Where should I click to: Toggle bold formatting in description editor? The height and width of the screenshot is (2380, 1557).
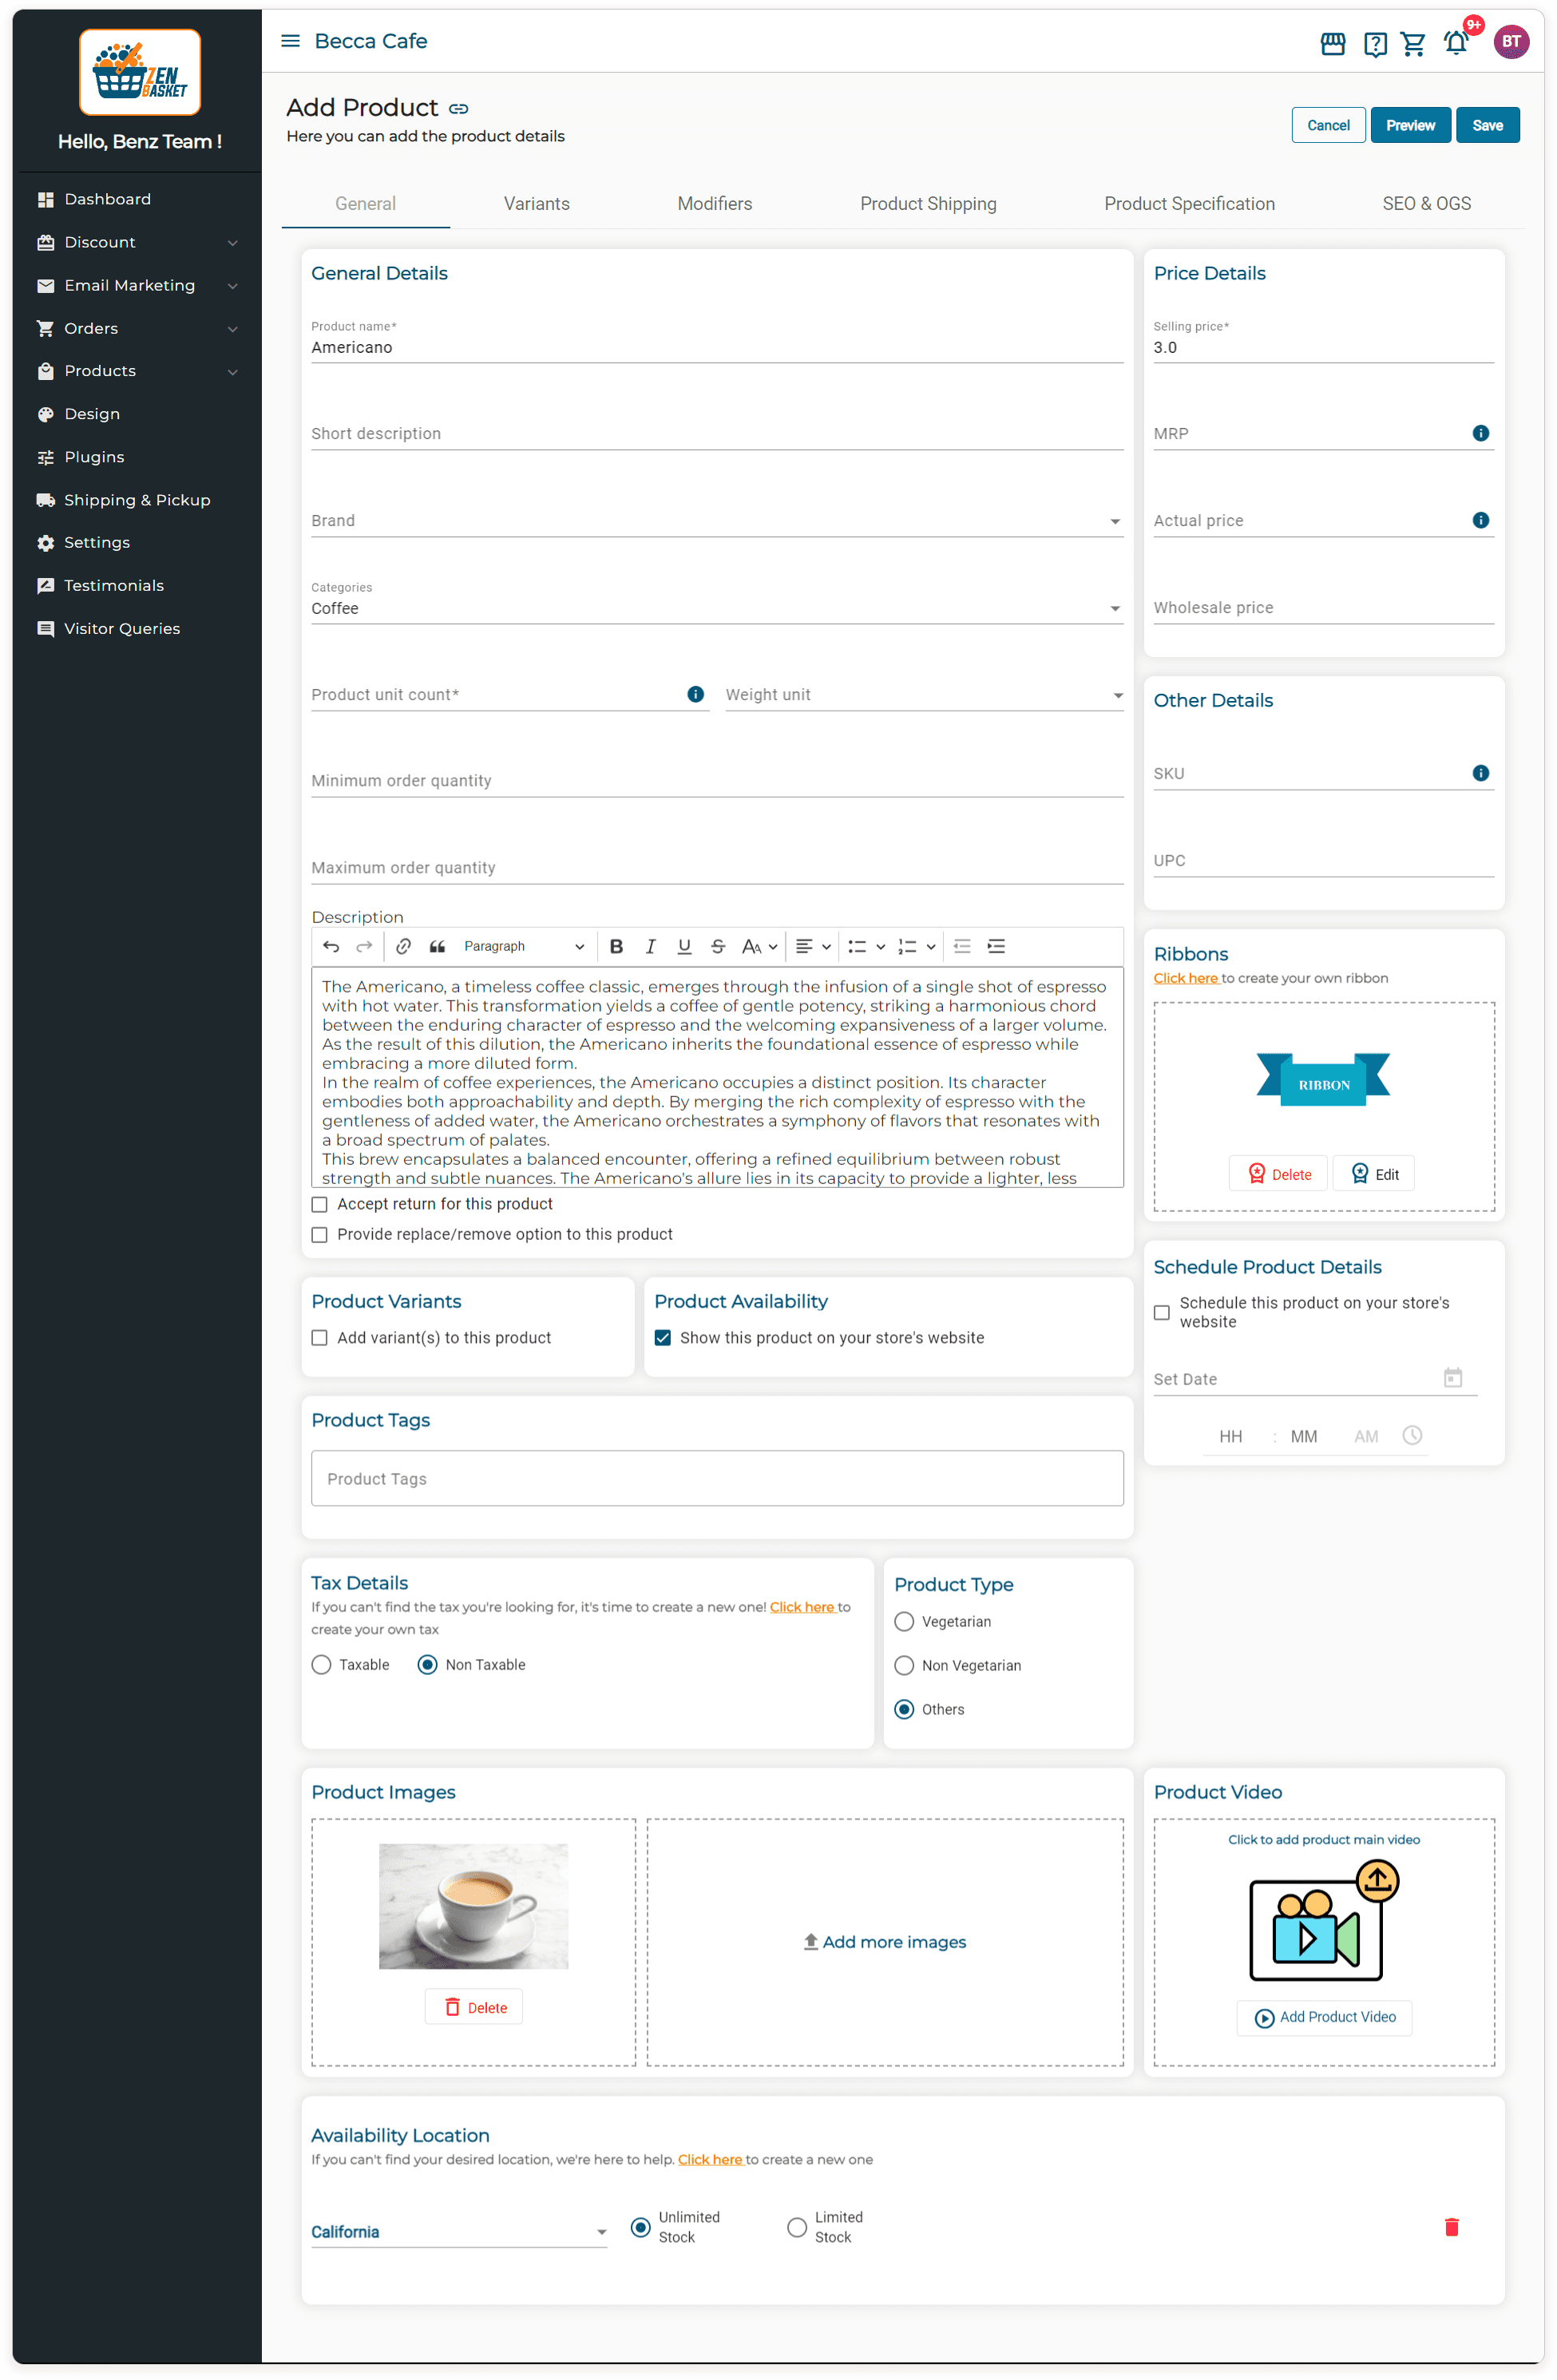[x=616, y=946]
